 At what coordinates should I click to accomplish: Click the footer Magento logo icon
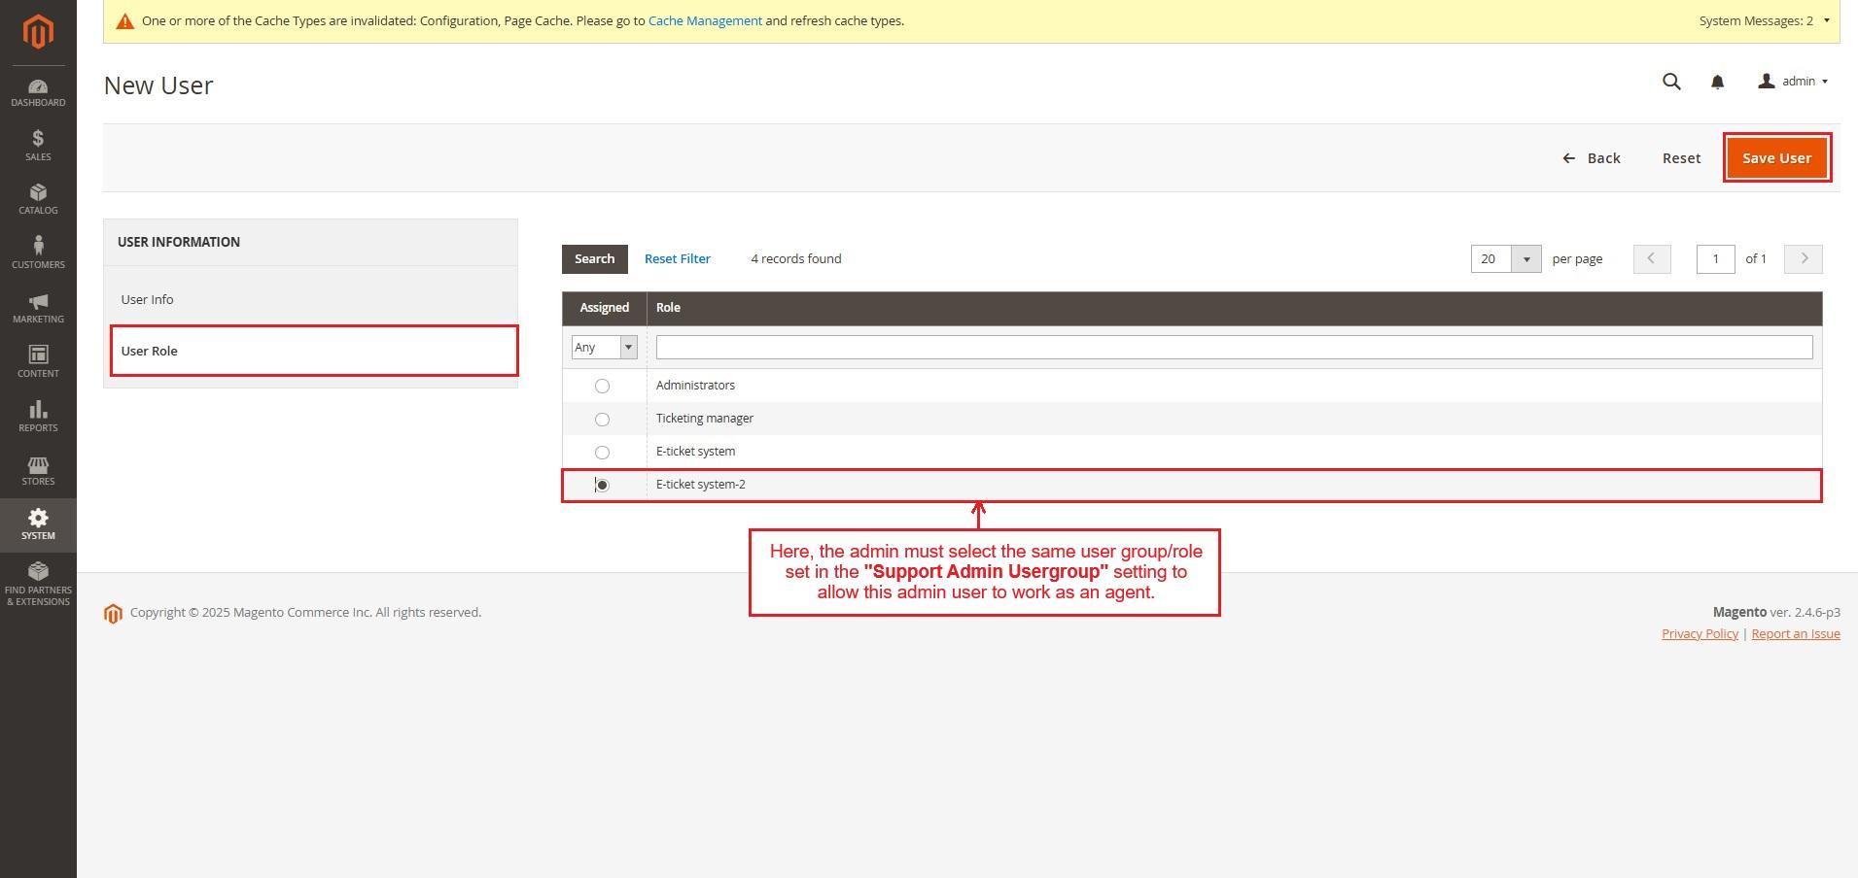click(x=113, y=614)
